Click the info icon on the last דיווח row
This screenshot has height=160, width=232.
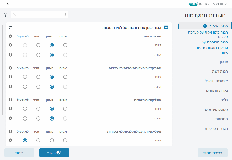click(10, 140)
